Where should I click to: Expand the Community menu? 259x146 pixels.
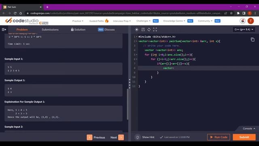coord(205,21)
